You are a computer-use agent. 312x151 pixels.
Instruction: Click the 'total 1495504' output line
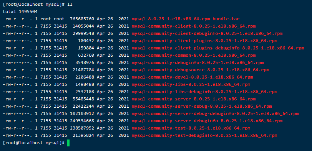[20, 12]
